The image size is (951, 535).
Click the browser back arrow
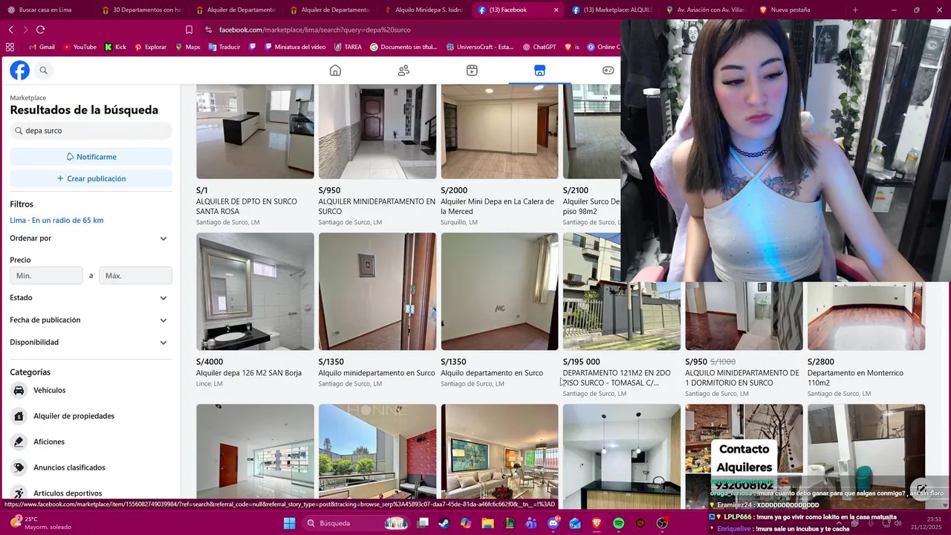point(11,30)
